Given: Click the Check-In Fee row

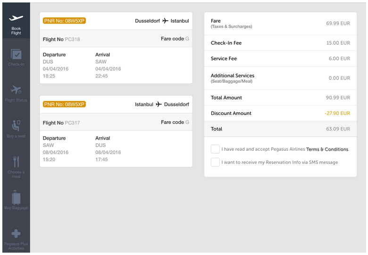Looking at the screenshot, I should (x=280, y=43).
